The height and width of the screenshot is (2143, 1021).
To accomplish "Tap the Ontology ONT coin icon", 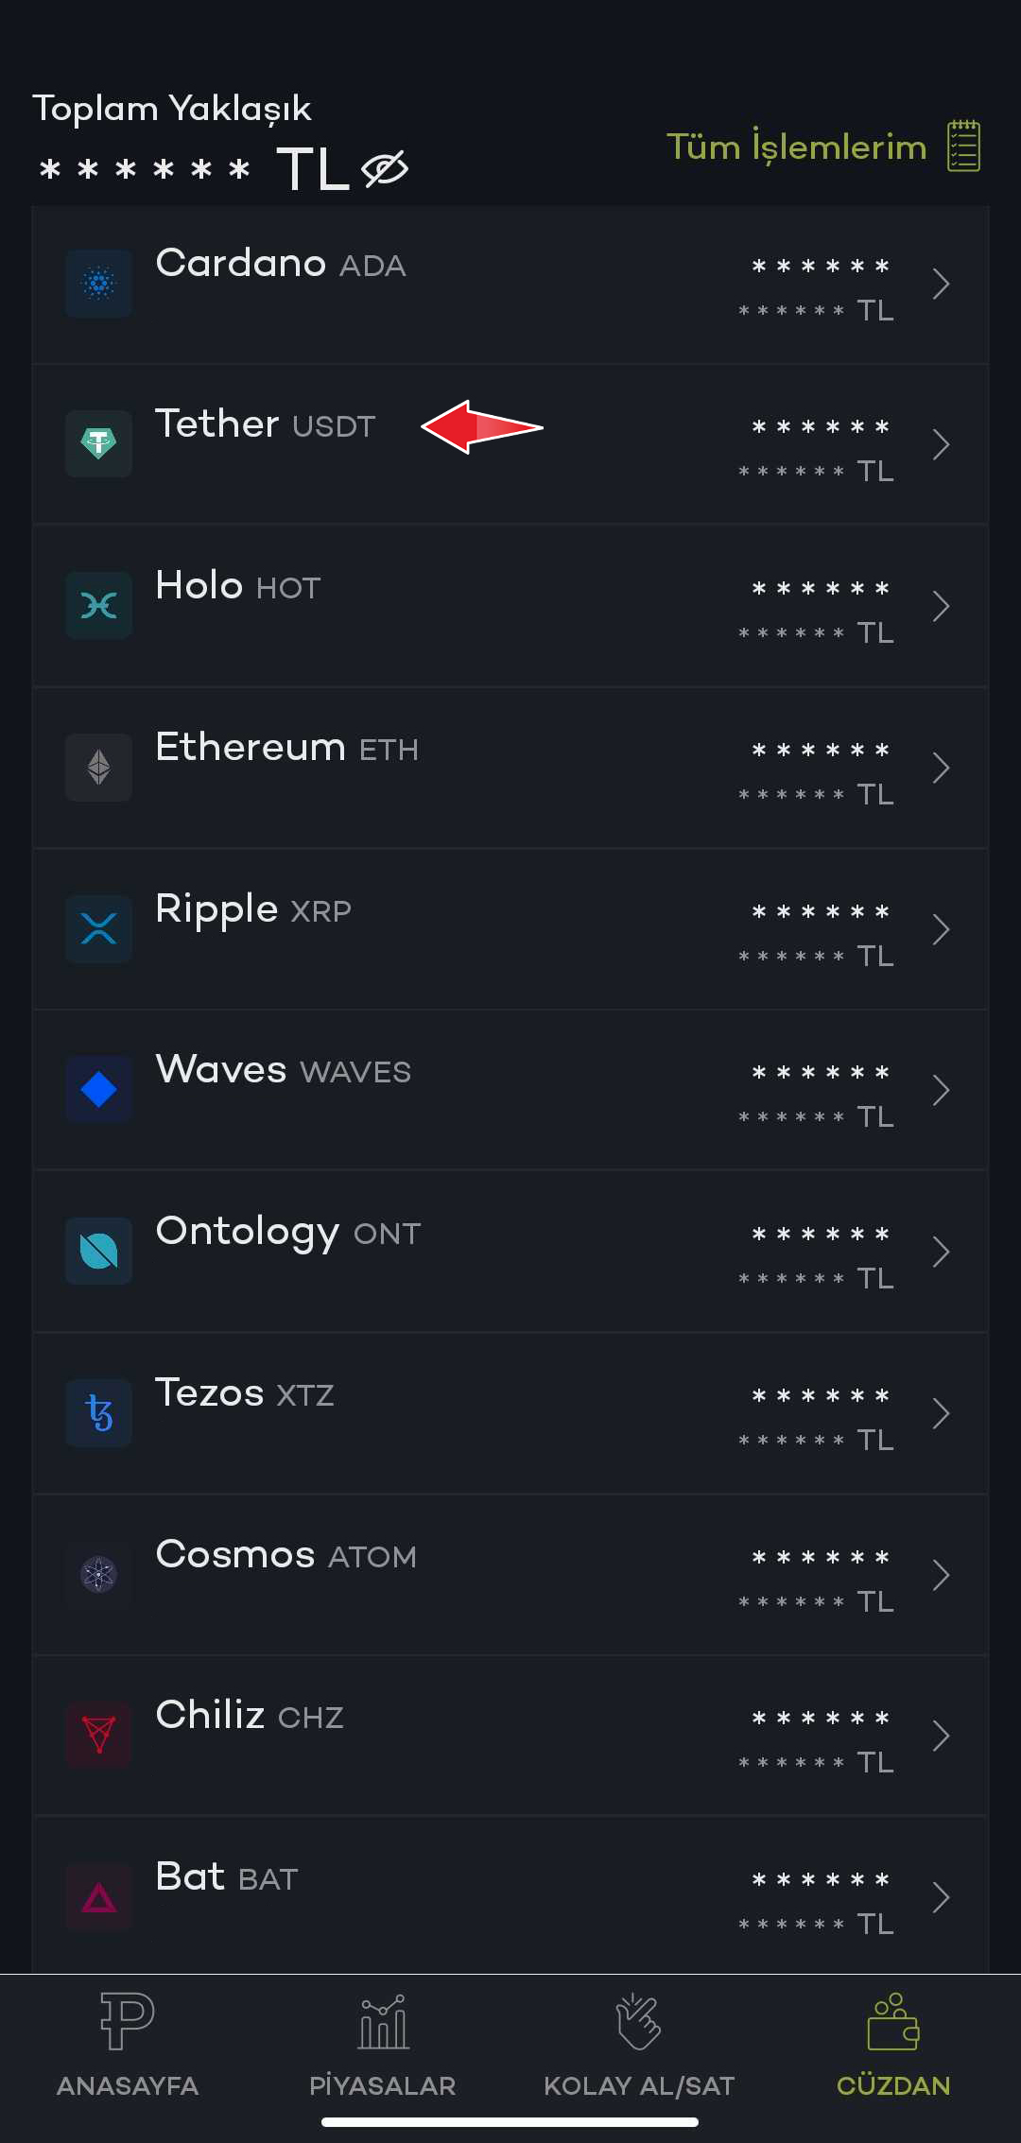I will [98, 1251].
